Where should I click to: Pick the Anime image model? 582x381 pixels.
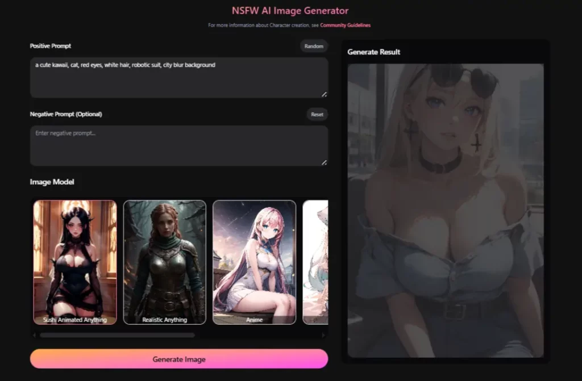point(254,262)
